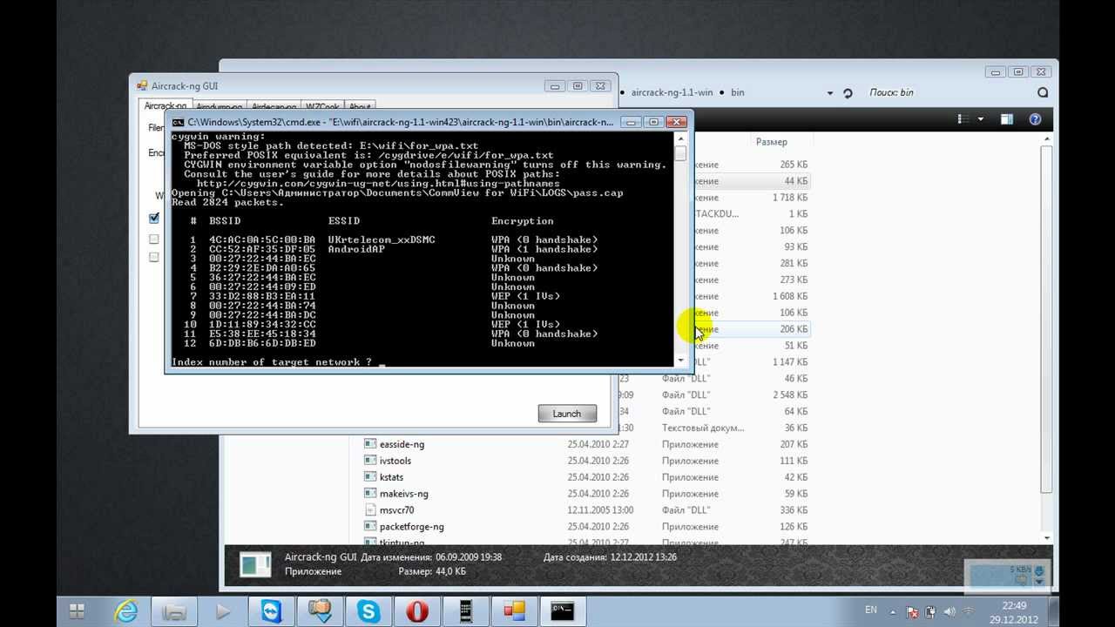
Task: Open the phone app taskbar icon
Action: coord(465,611)
